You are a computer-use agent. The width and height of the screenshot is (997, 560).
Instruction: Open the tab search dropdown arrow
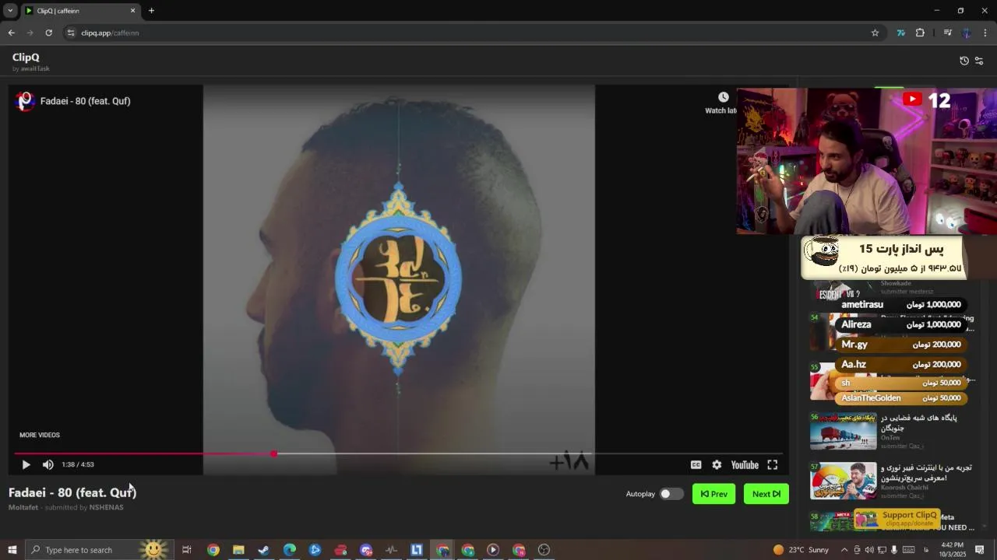(10, 11)
